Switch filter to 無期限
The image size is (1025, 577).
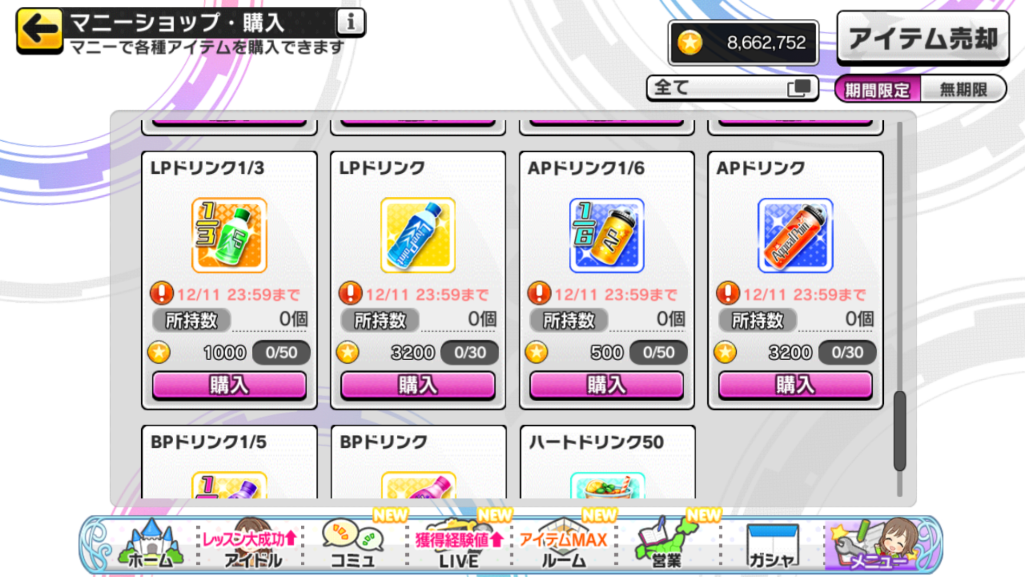pos(963,90)
